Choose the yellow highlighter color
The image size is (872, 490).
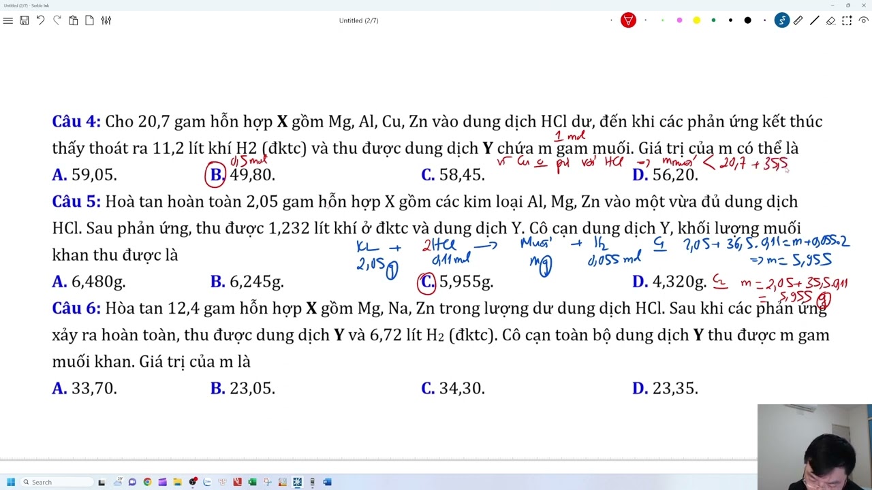coord(696,20)
